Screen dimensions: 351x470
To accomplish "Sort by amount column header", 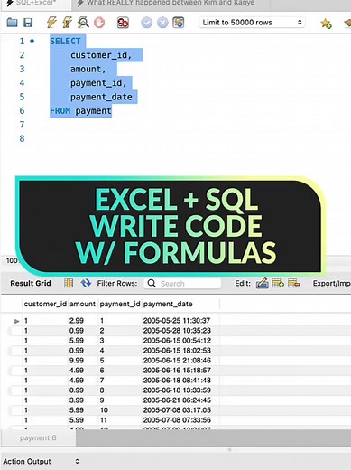I will tap(82, 304).
